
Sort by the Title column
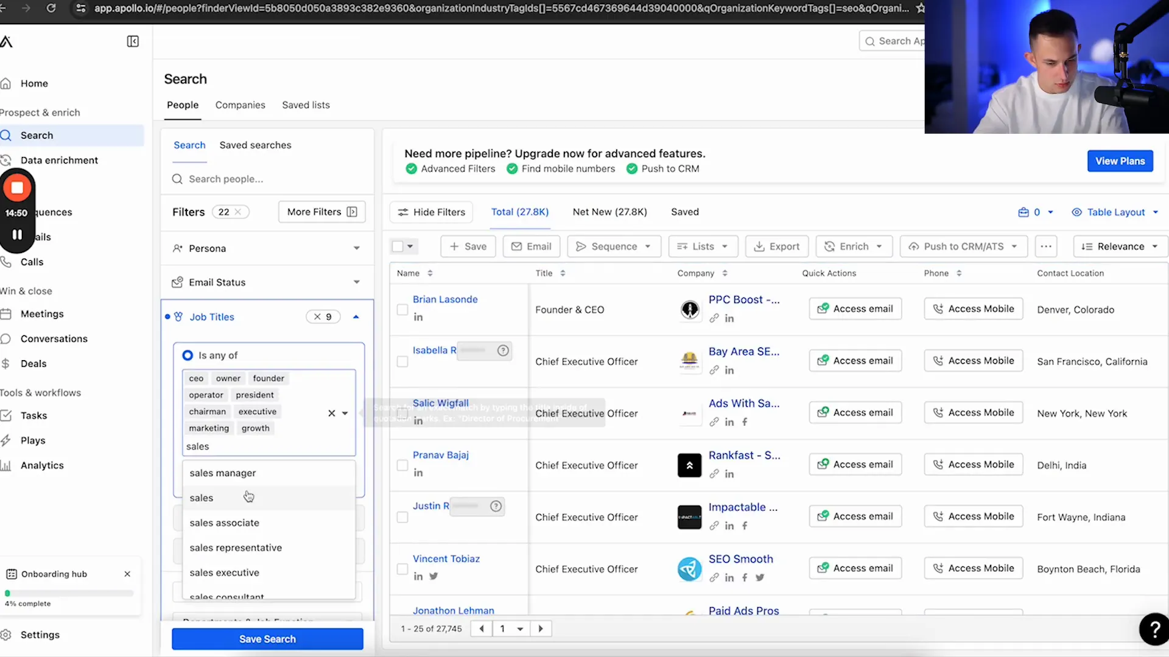pos(563,273)
